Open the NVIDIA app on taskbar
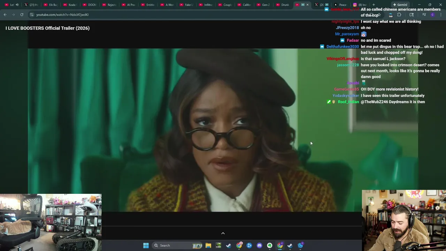The height and width of the screenshot is (251, 446). pos(218,245)
